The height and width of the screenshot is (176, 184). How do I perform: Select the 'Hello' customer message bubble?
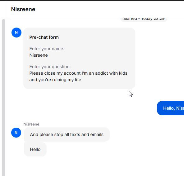pos(35,149)
